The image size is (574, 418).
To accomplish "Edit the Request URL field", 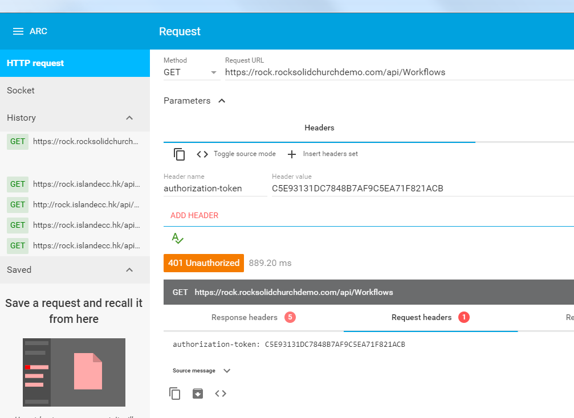I will 400,72.
